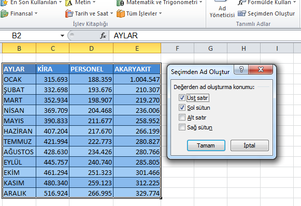Click the Metin functions icon

69,3
